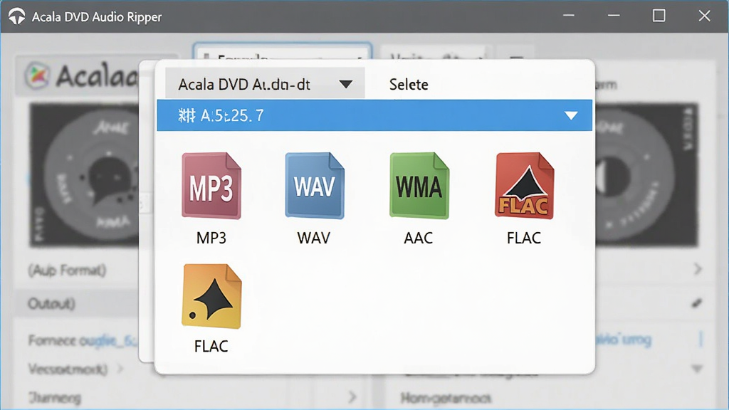
Task: Select the MP3 format icon
Action: 211,186
